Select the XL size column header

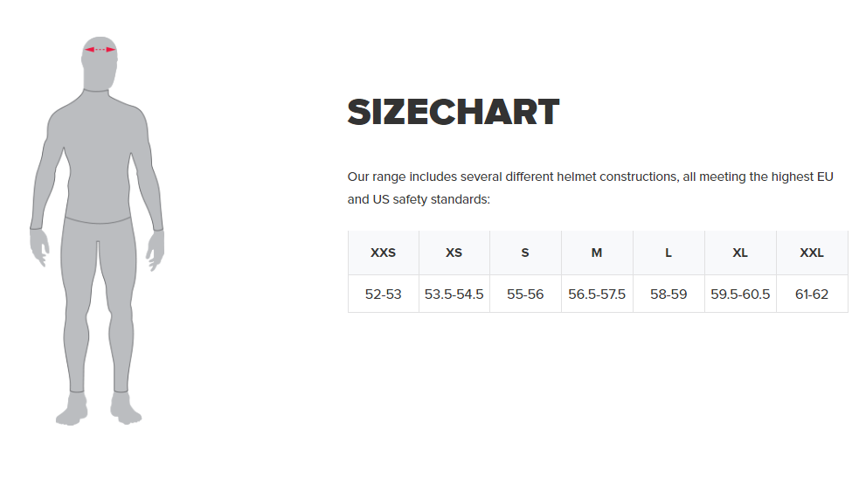(740, 253)
